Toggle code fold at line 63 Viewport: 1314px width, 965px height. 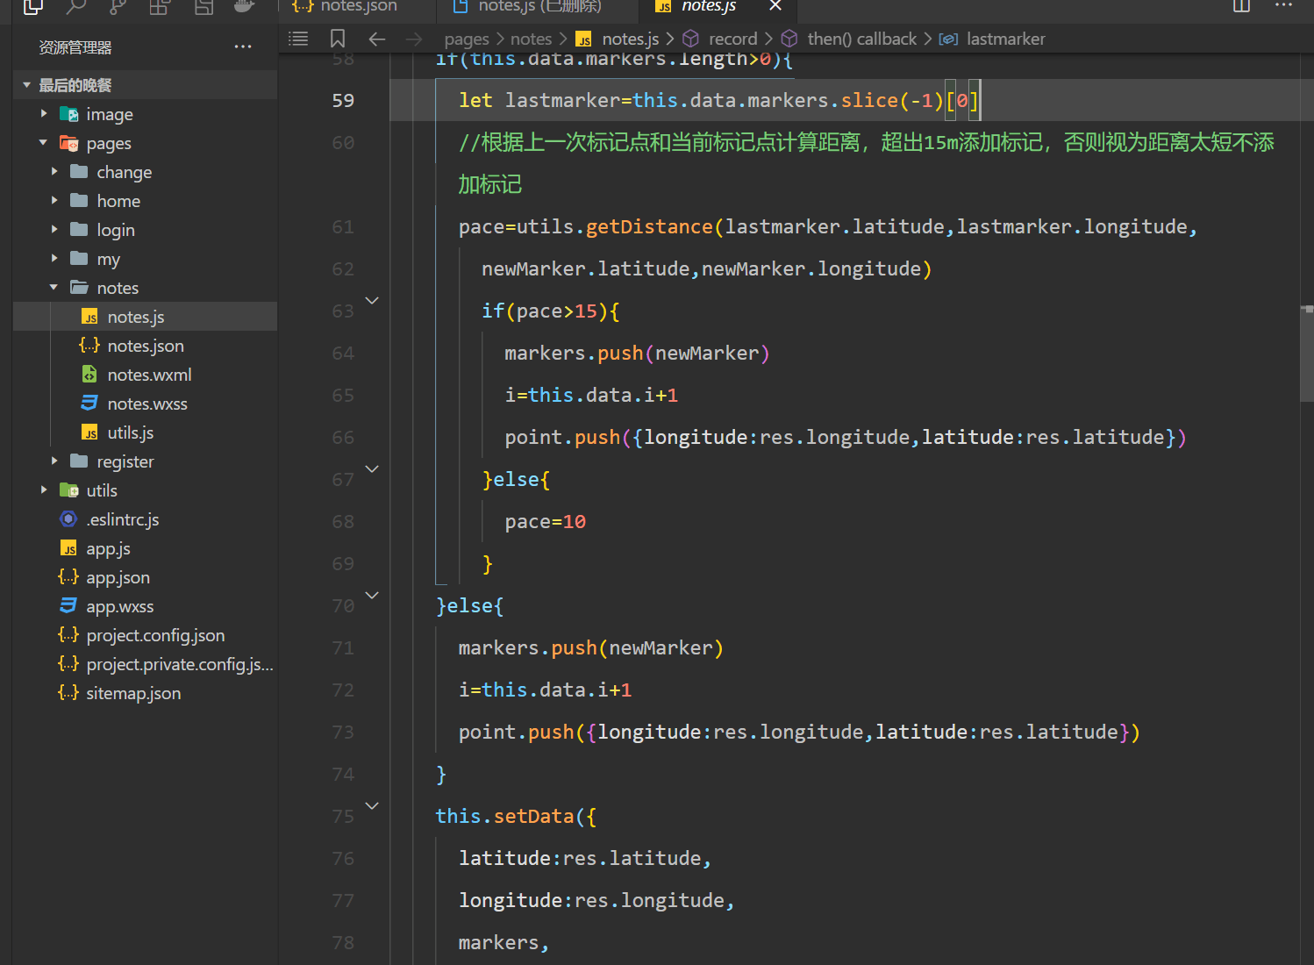[372, 301]
